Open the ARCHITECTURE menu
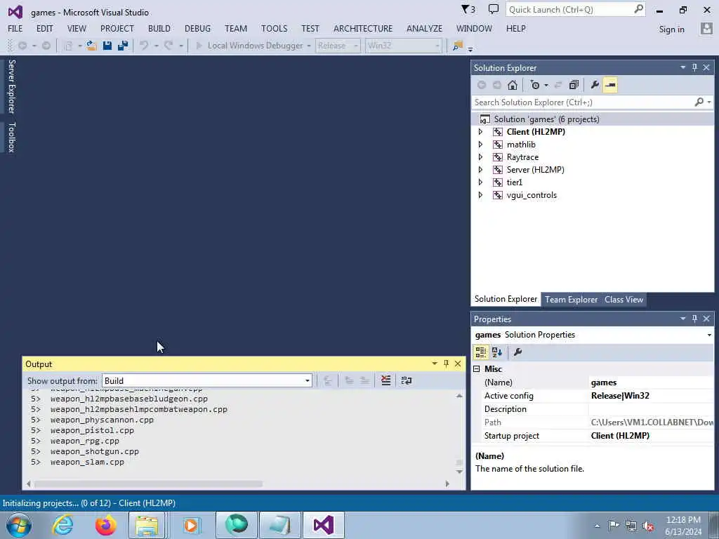 pyautogui.click(x=363, y=28)
